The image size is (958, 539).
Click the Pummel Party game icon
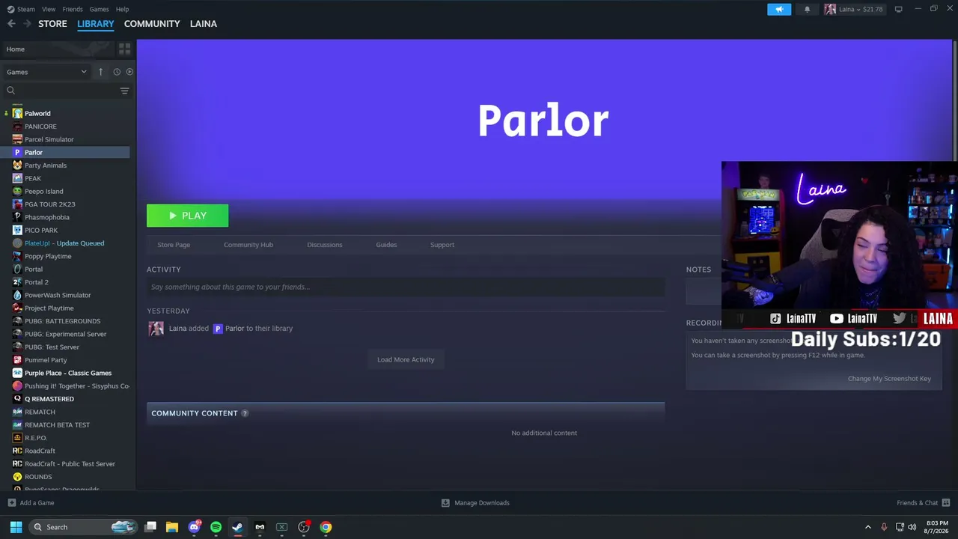pos(17,360)
